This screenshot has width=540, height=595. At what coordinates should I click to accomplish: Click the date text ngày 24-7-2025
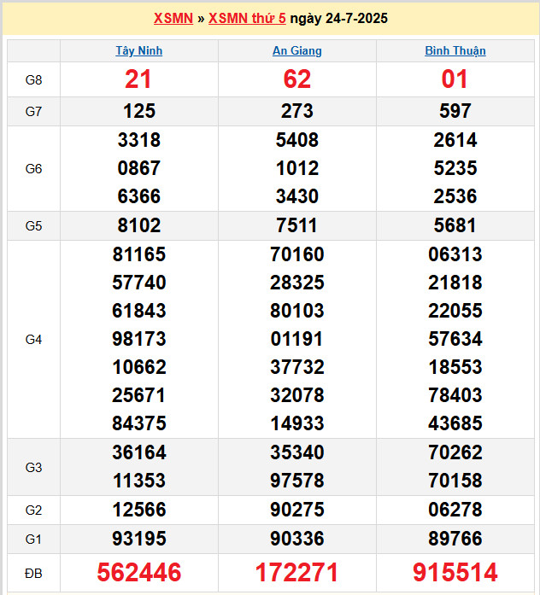pos(338,18)
